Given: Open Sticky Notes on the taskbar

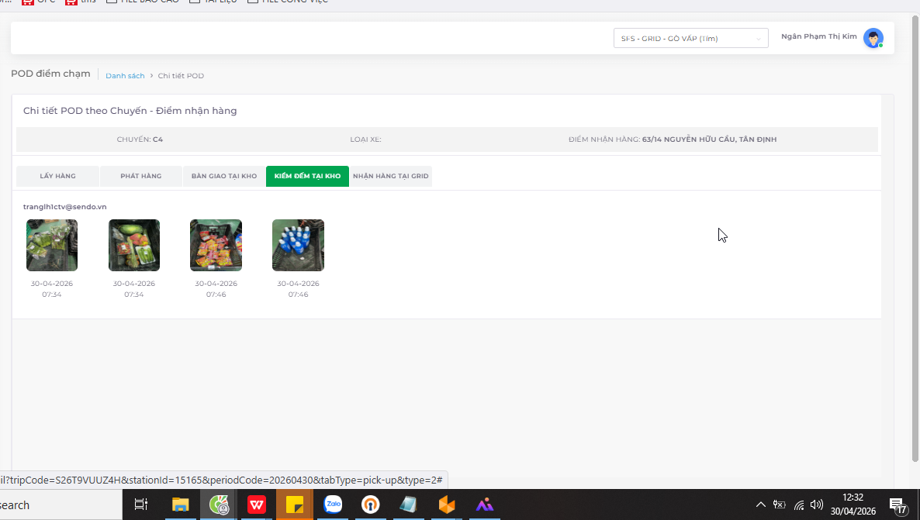Looking at the screenshot, I should (295, 505).
